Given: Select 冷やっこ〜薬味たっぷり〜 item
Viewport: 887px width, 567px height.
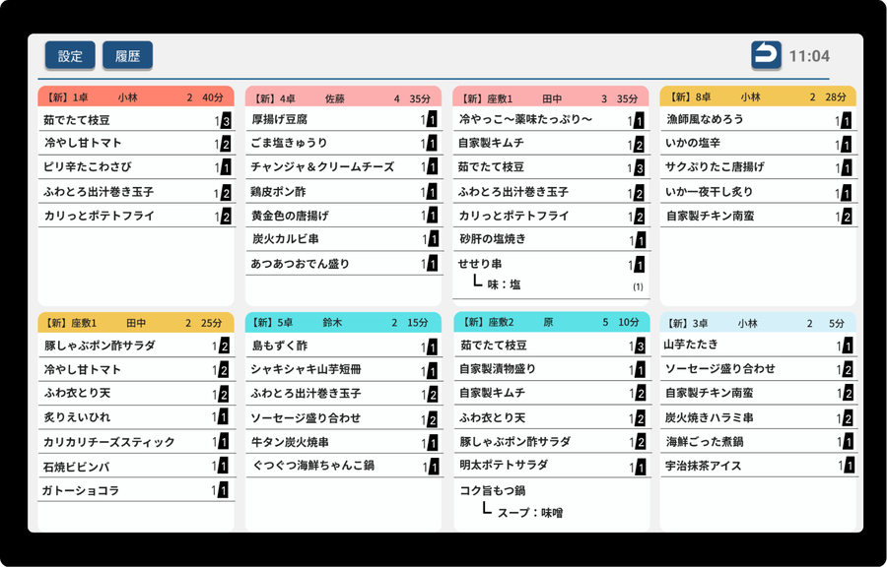Looking at the screenshot, I should click(x=552, y=119).
